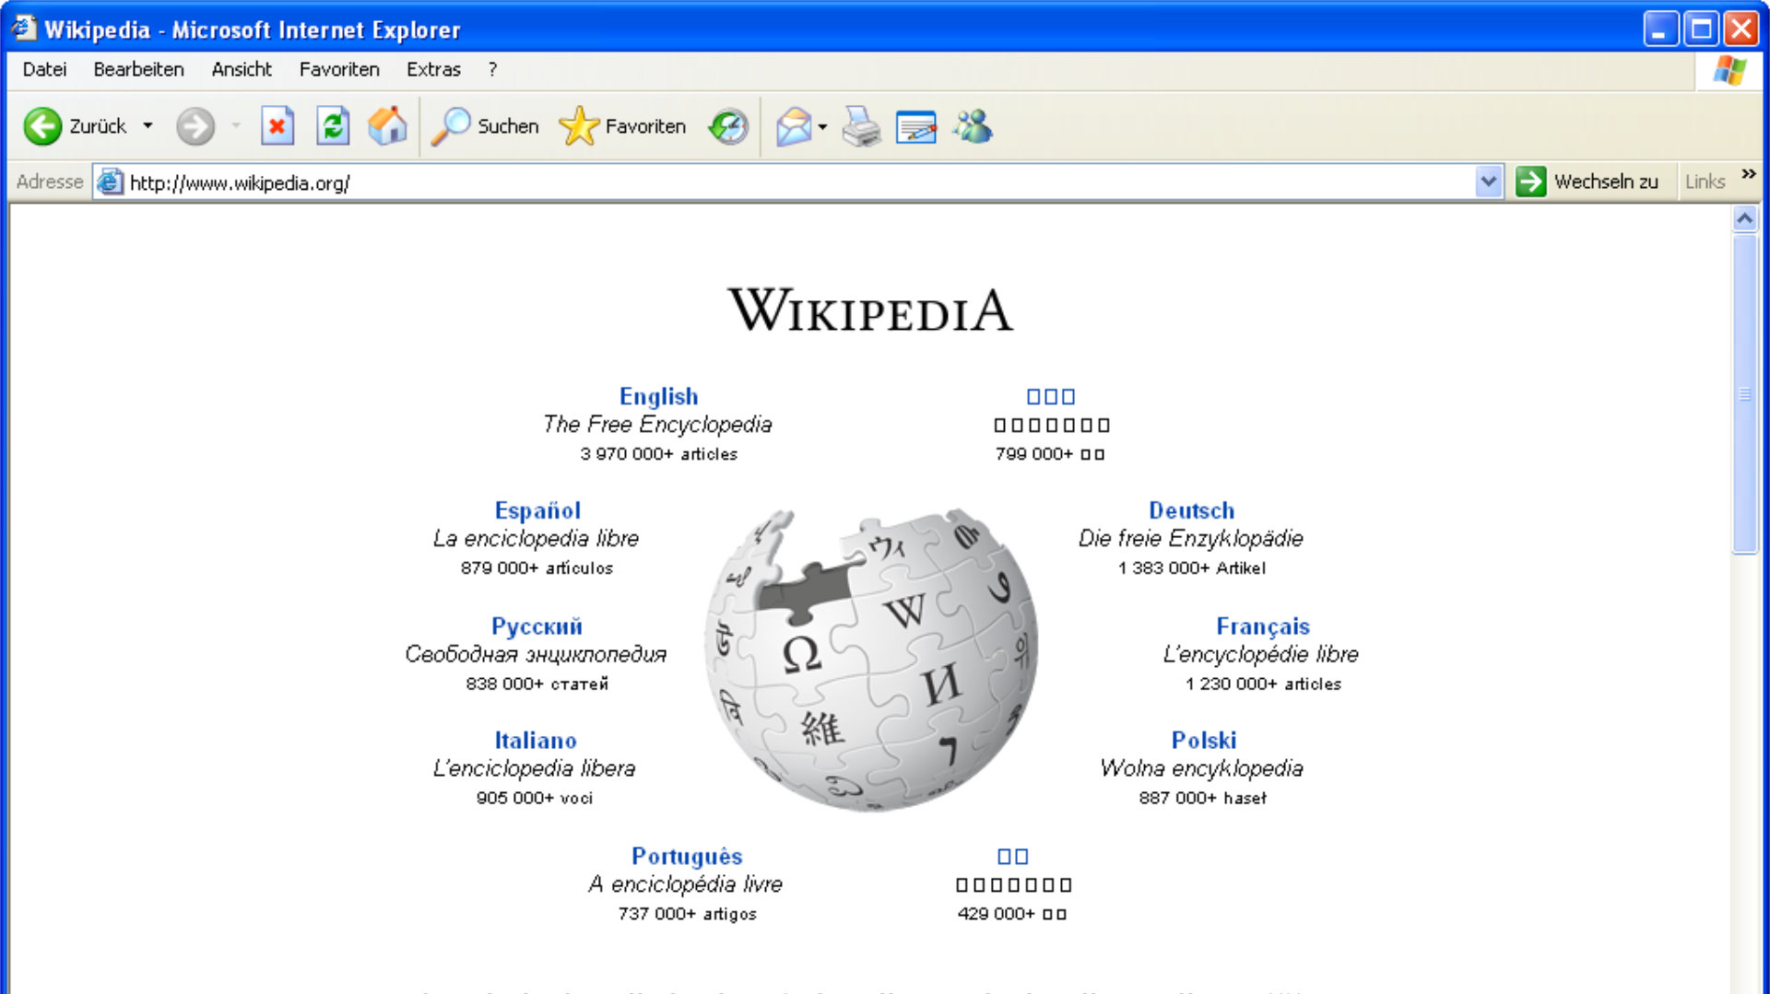The height and width of the screenshot is (994, 1770).
Task: Open the Suchen search magnifier
Action: point(485,126)
